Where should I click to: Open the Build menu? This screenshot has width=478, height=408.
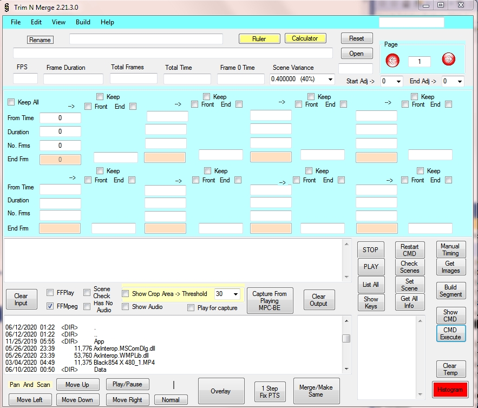click(x=83, y=22)
